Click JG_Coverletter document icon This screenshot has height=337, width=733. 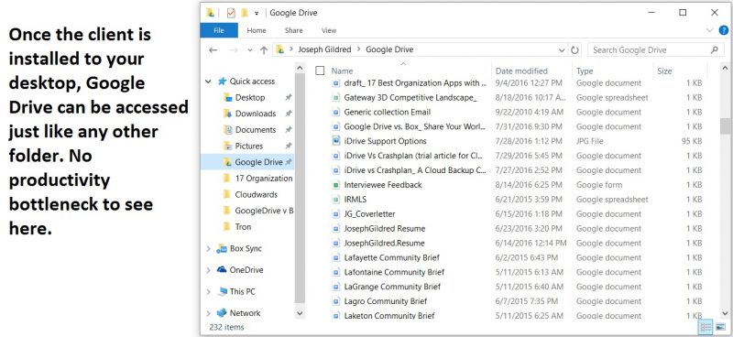pos(335,214)
